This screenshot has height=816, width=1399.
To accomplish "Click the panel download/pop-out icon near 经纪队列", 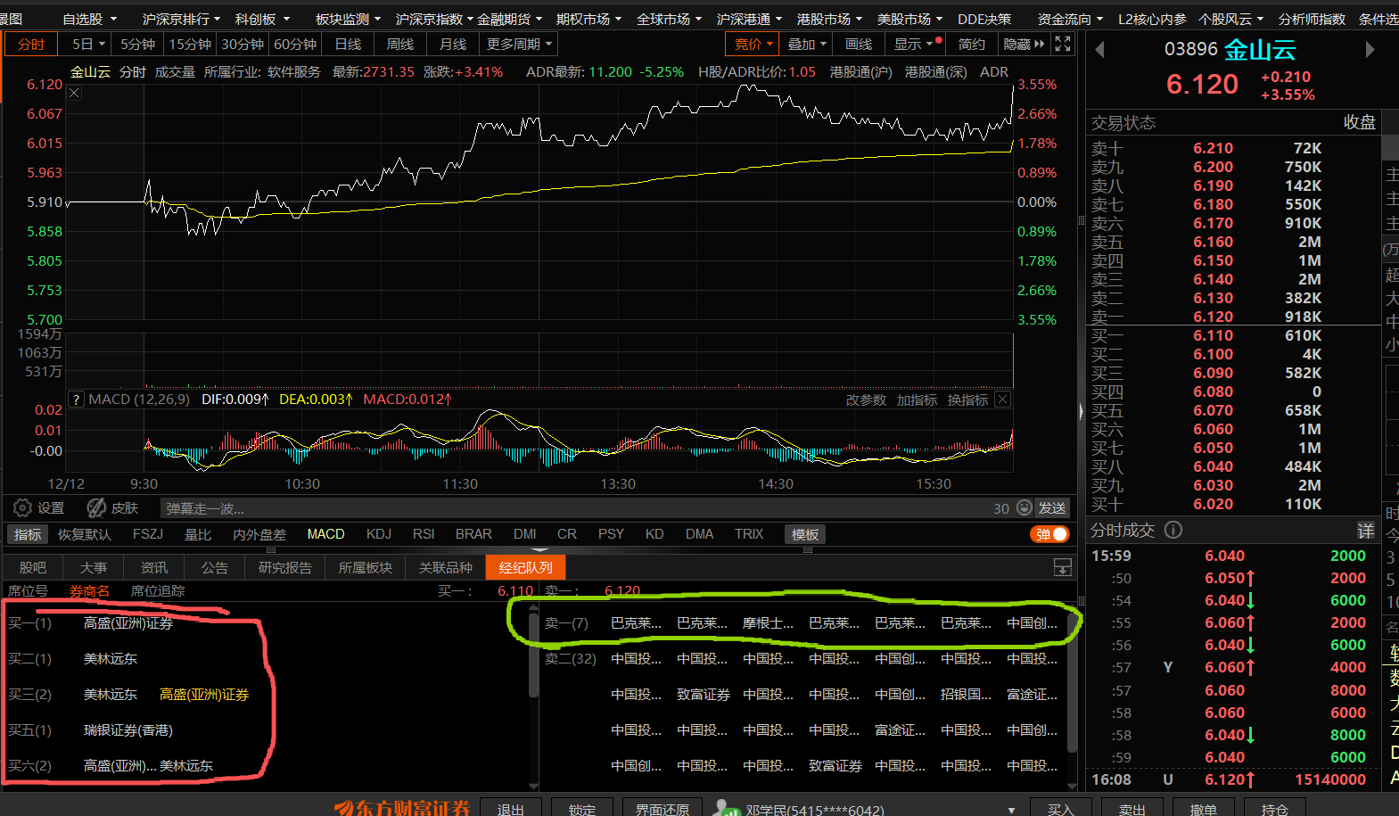I will [x=1063, y=567].
